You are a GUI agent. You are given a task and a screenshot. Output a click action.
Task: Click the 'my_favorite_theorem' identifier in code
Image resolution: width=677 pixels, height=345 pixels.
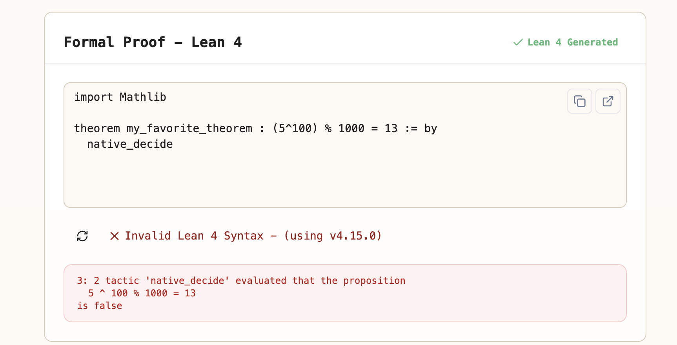(189, 129)
